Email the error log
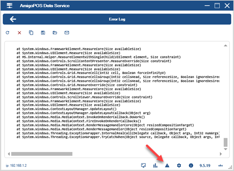Screen dimensions: 234x171 pos(67,33)
